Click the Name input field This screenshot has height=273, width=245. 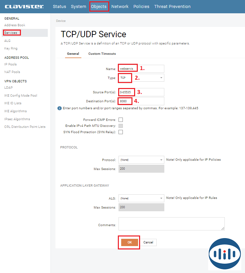pyautogui.click(x=141, y=68)
